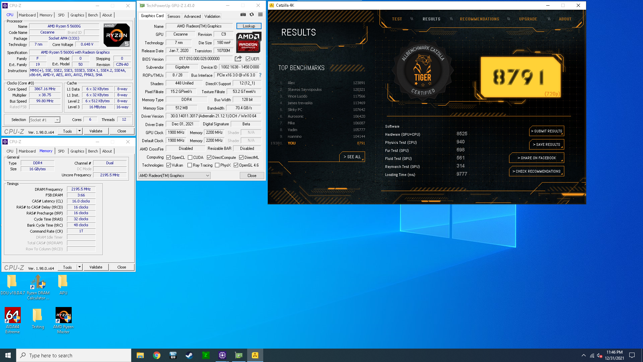The height and width of the screenshot is (362, 643).
Task: Click the AMD Radeon Graphics logo
Action: [x=248, y=42]
